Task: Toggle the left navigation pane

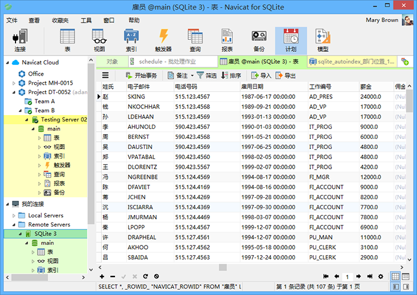Action: (x=396, y=287)
